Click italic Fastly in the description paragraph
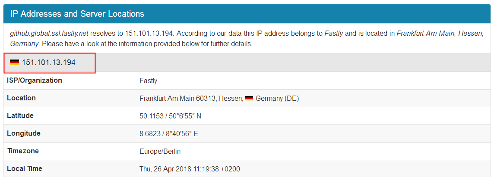The height and width of the screenshot is (177, 494). pos(334,33)
